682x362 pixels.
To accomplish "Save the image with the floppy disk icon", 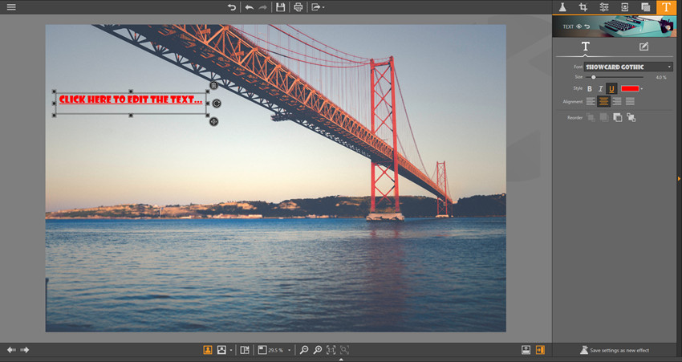I will pos(281,7).
